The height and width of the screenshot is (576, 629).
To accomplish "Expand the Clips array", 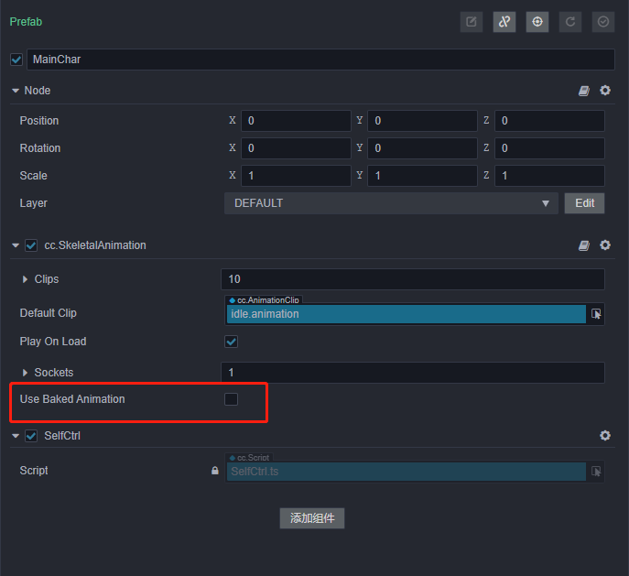I will 25,279.
